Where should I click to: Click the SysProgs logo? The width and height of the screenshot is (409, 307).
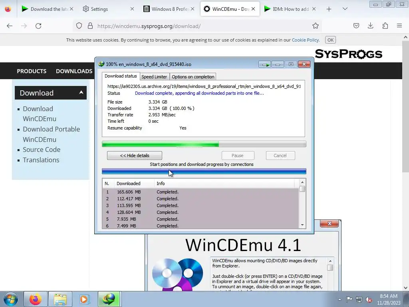pos(348,54)
